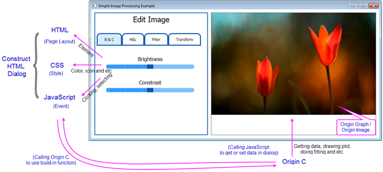Open the Transform tab
This screenshot has width=383, height=172.
(185, 40)
